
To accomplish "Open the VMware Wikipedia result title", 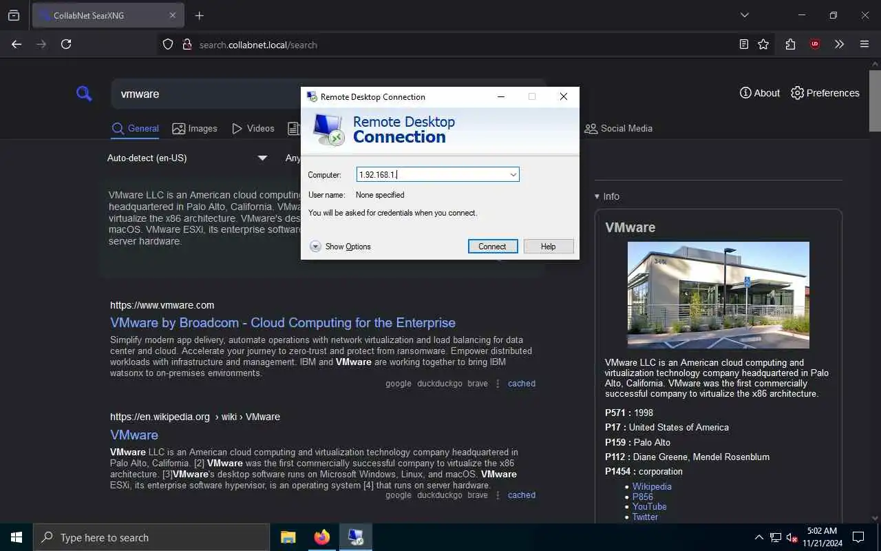I will (134, 435).
